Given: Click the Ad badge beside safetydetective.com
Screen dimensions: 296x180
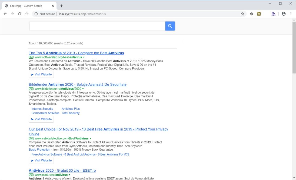Looking at the screenshot, I should point(31,139).
